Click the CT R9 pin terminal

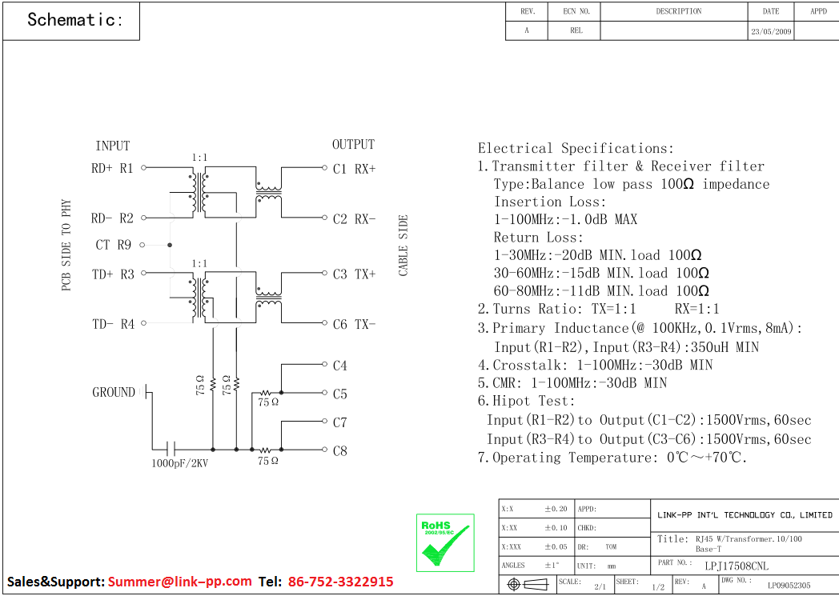point(143,245)
